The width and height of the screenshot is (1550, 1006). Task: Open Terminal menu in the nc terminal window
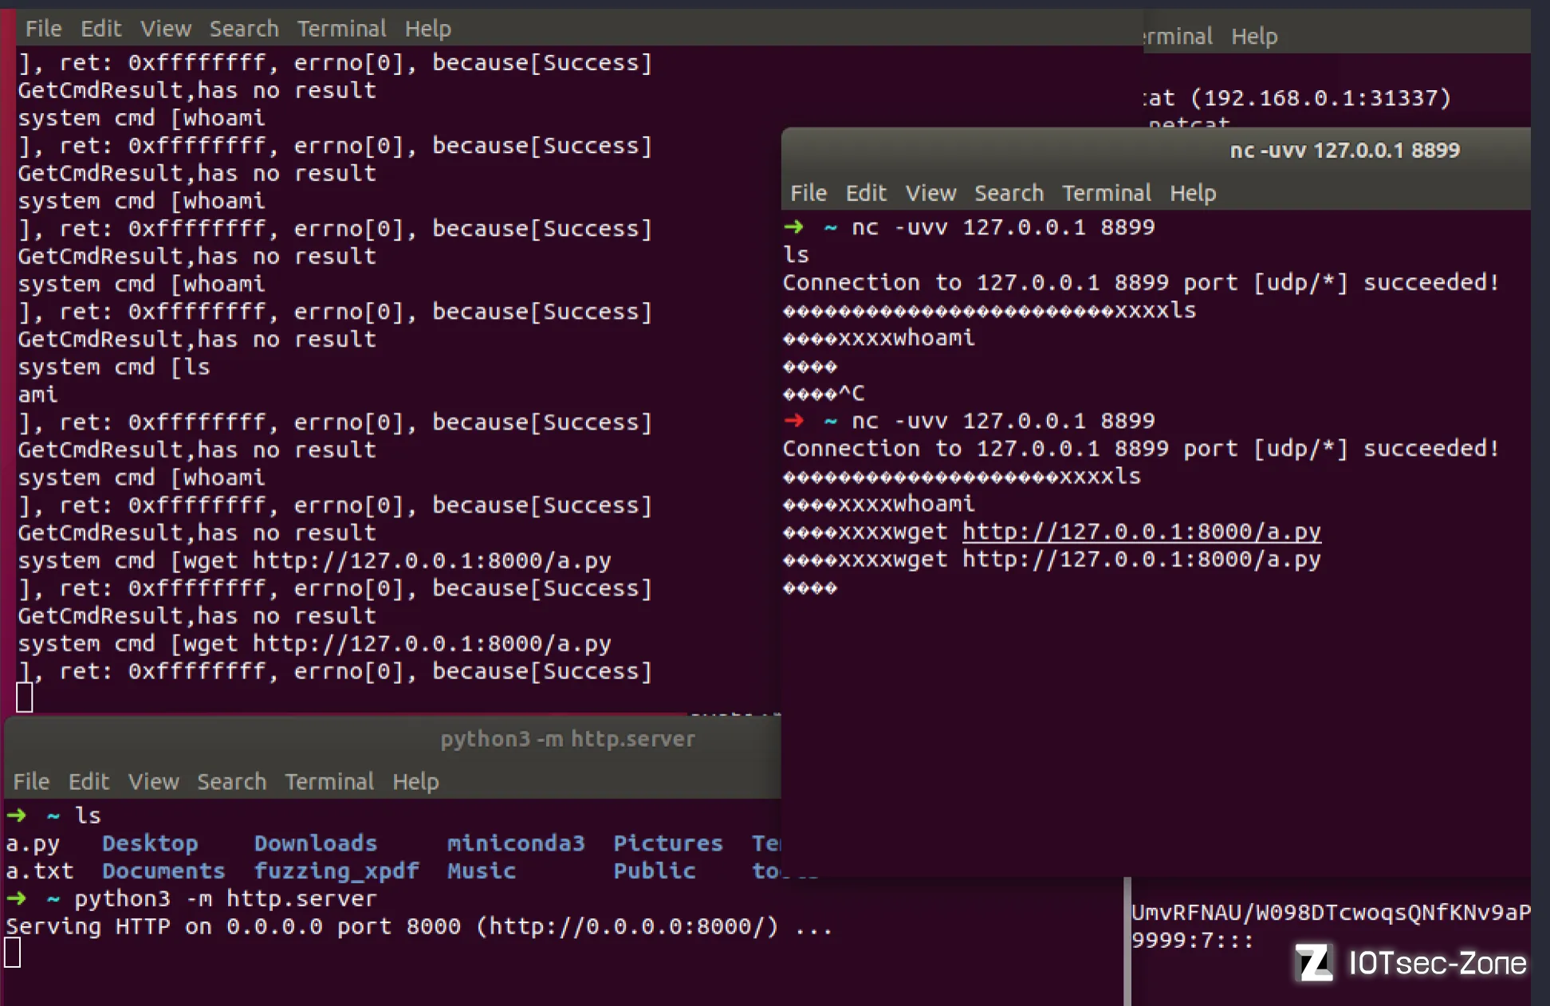click(x=1107, y=193)
